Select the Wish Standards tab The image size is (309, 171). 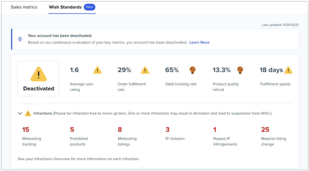pos(65,7)
